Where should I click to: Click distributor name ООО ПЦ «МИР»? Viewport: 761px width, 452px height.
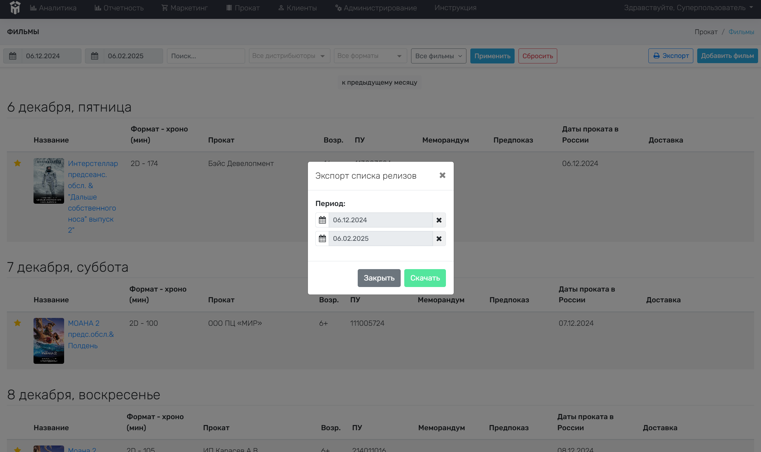point(235,323)
